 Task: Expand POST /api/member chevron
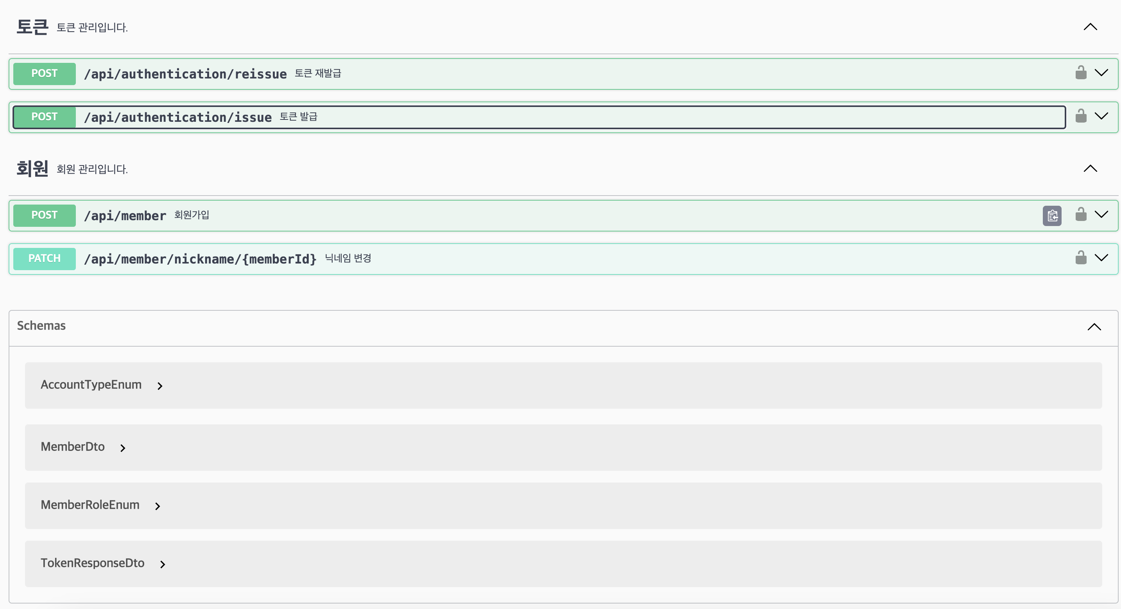tap(1101, 214)
